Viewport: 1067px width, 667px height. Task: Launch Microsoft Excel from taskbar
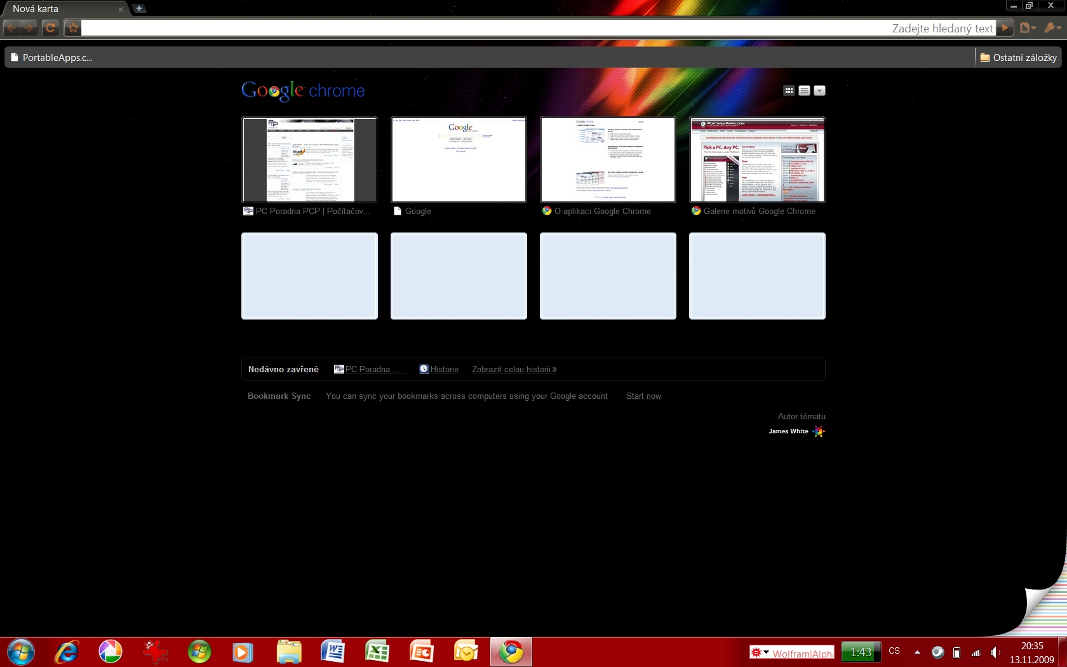pyautogui.click(x=377, y=652)
